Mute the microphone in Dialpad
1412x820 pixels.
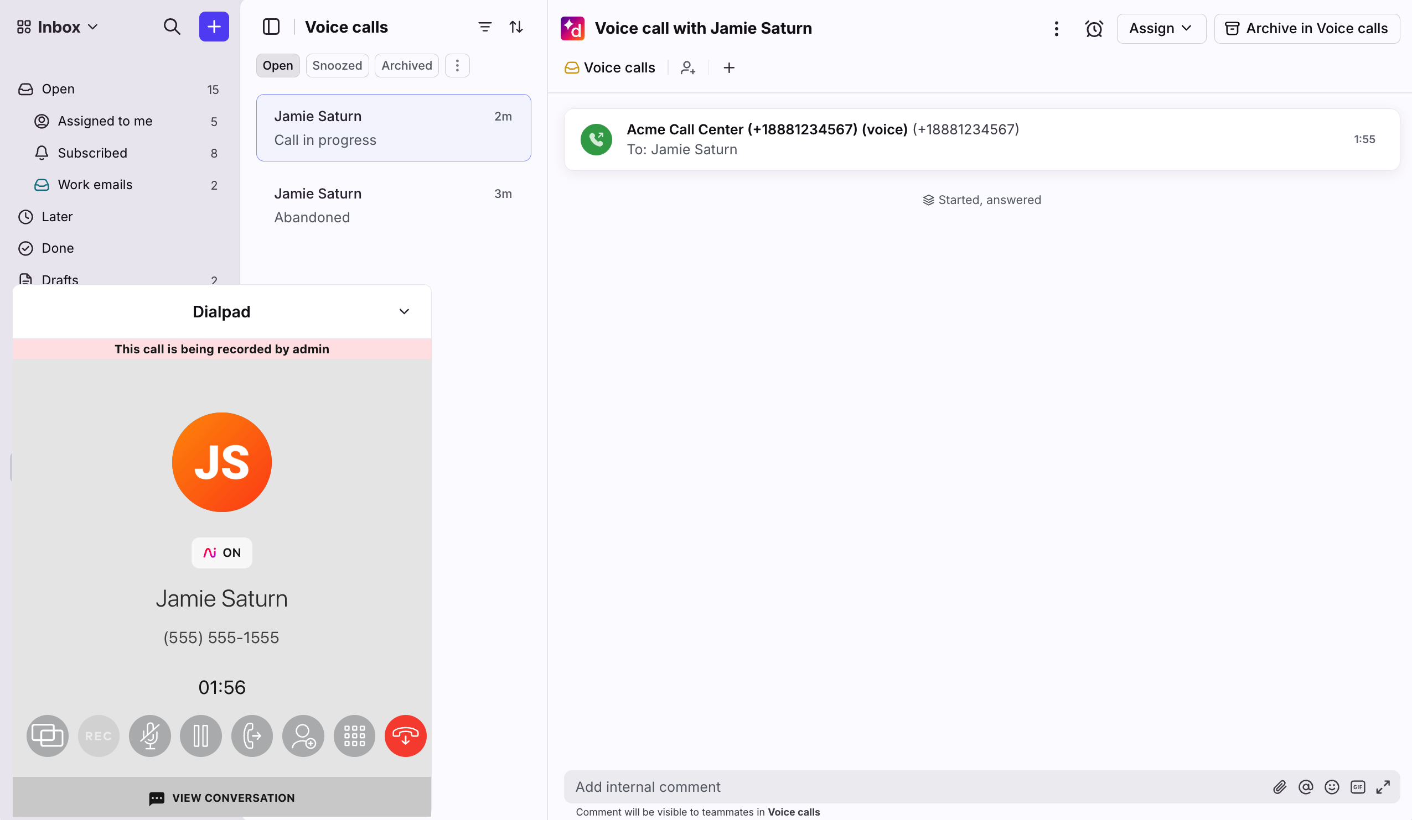(x=149, y=735)
